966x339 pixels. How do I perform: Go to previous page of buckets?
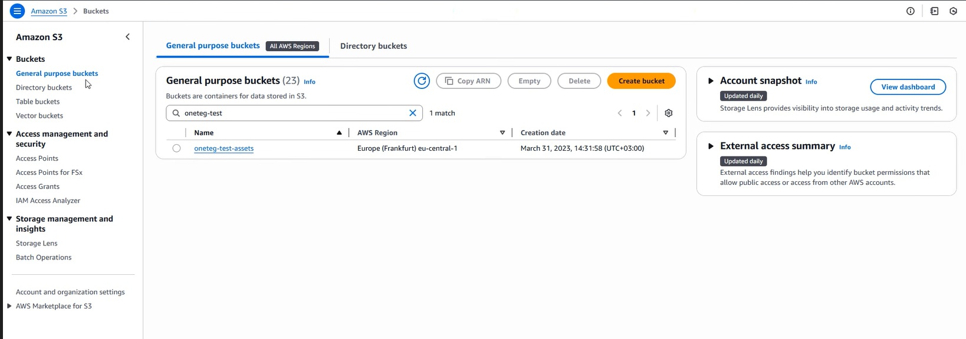click(x=620, y=113)
